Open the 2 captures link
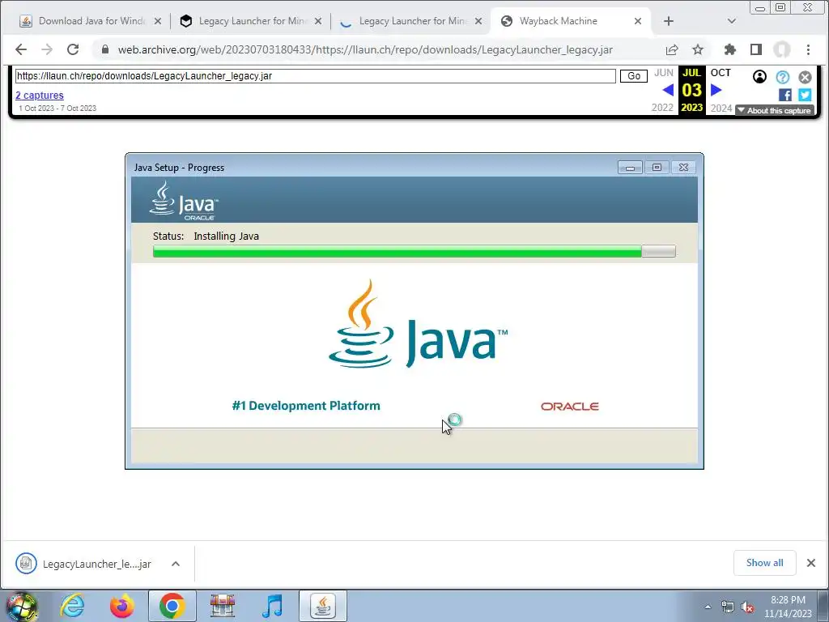 pos(40,96)
